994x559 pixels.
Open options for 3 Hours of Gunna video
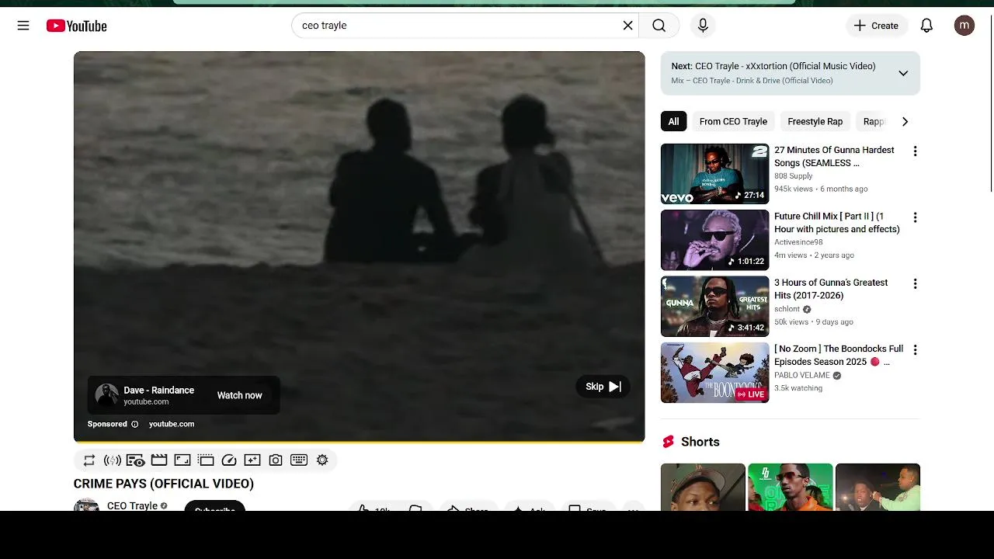click(x=915, y=284)
